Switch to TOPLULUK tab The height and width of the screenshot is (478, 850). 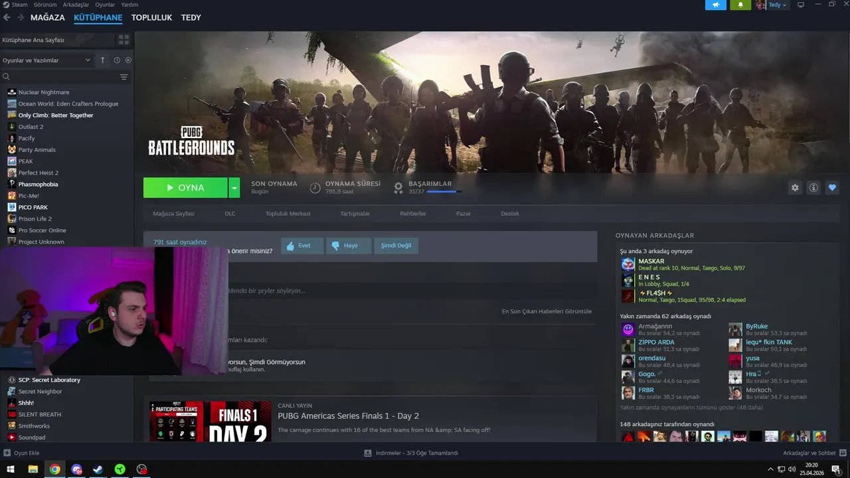pos(151,17)
